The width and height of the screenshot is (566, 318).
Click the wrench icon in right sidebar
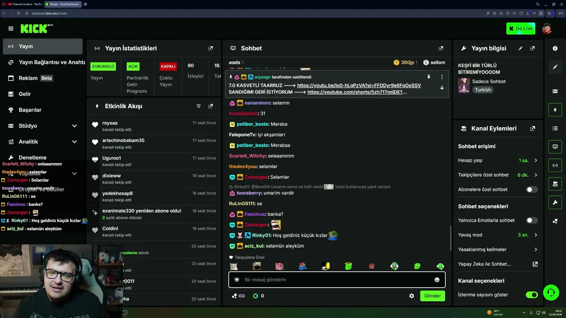tap(555, 202)
